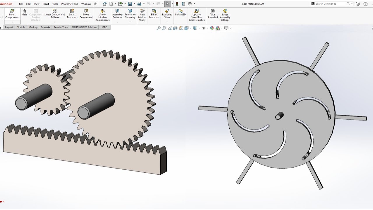Open the PhotoView 360 menu

tap(70, 4)
